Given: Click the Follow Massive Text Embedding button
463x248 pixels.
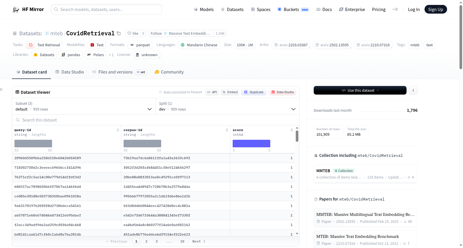Looking at the screenshot, I should tap(181, 33).
